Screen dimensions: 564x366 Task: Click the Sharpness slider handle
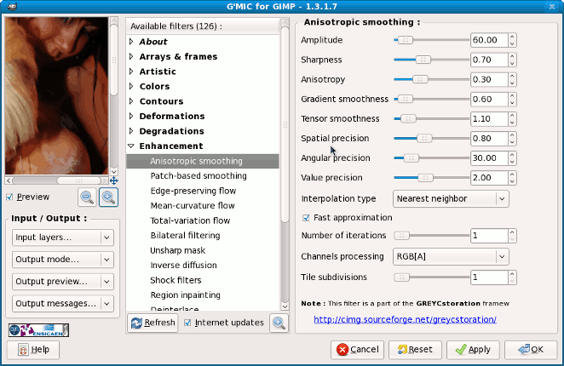pos(423,60)
